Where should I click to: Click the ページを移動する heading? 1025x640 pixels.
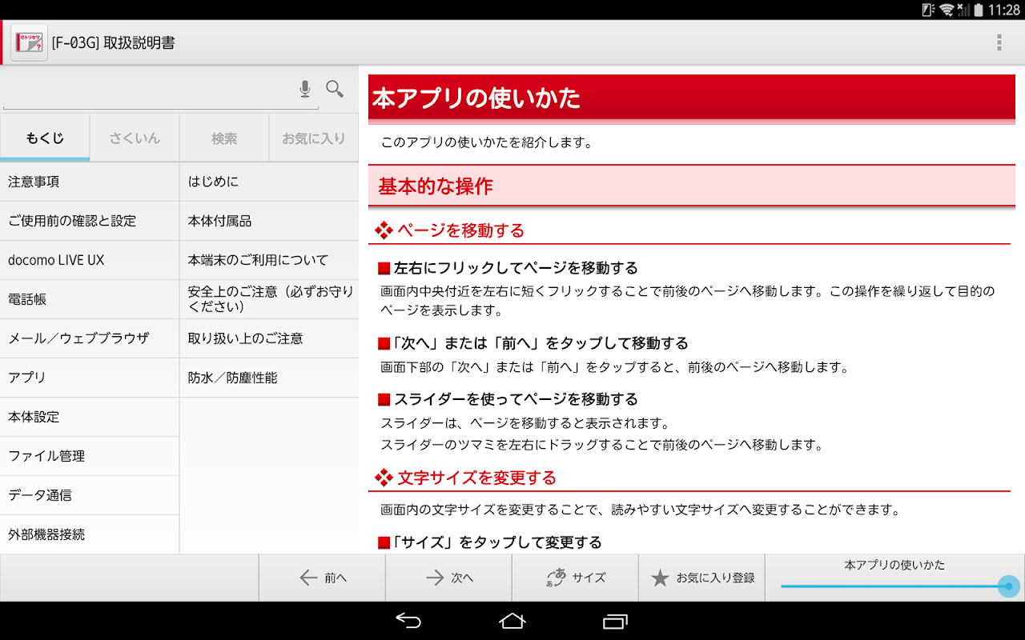[x=460, y=230]
